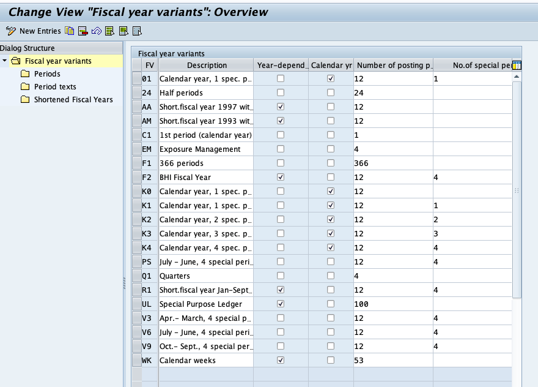
Task: Click the Select All toolbar icon
Action: 110,31
